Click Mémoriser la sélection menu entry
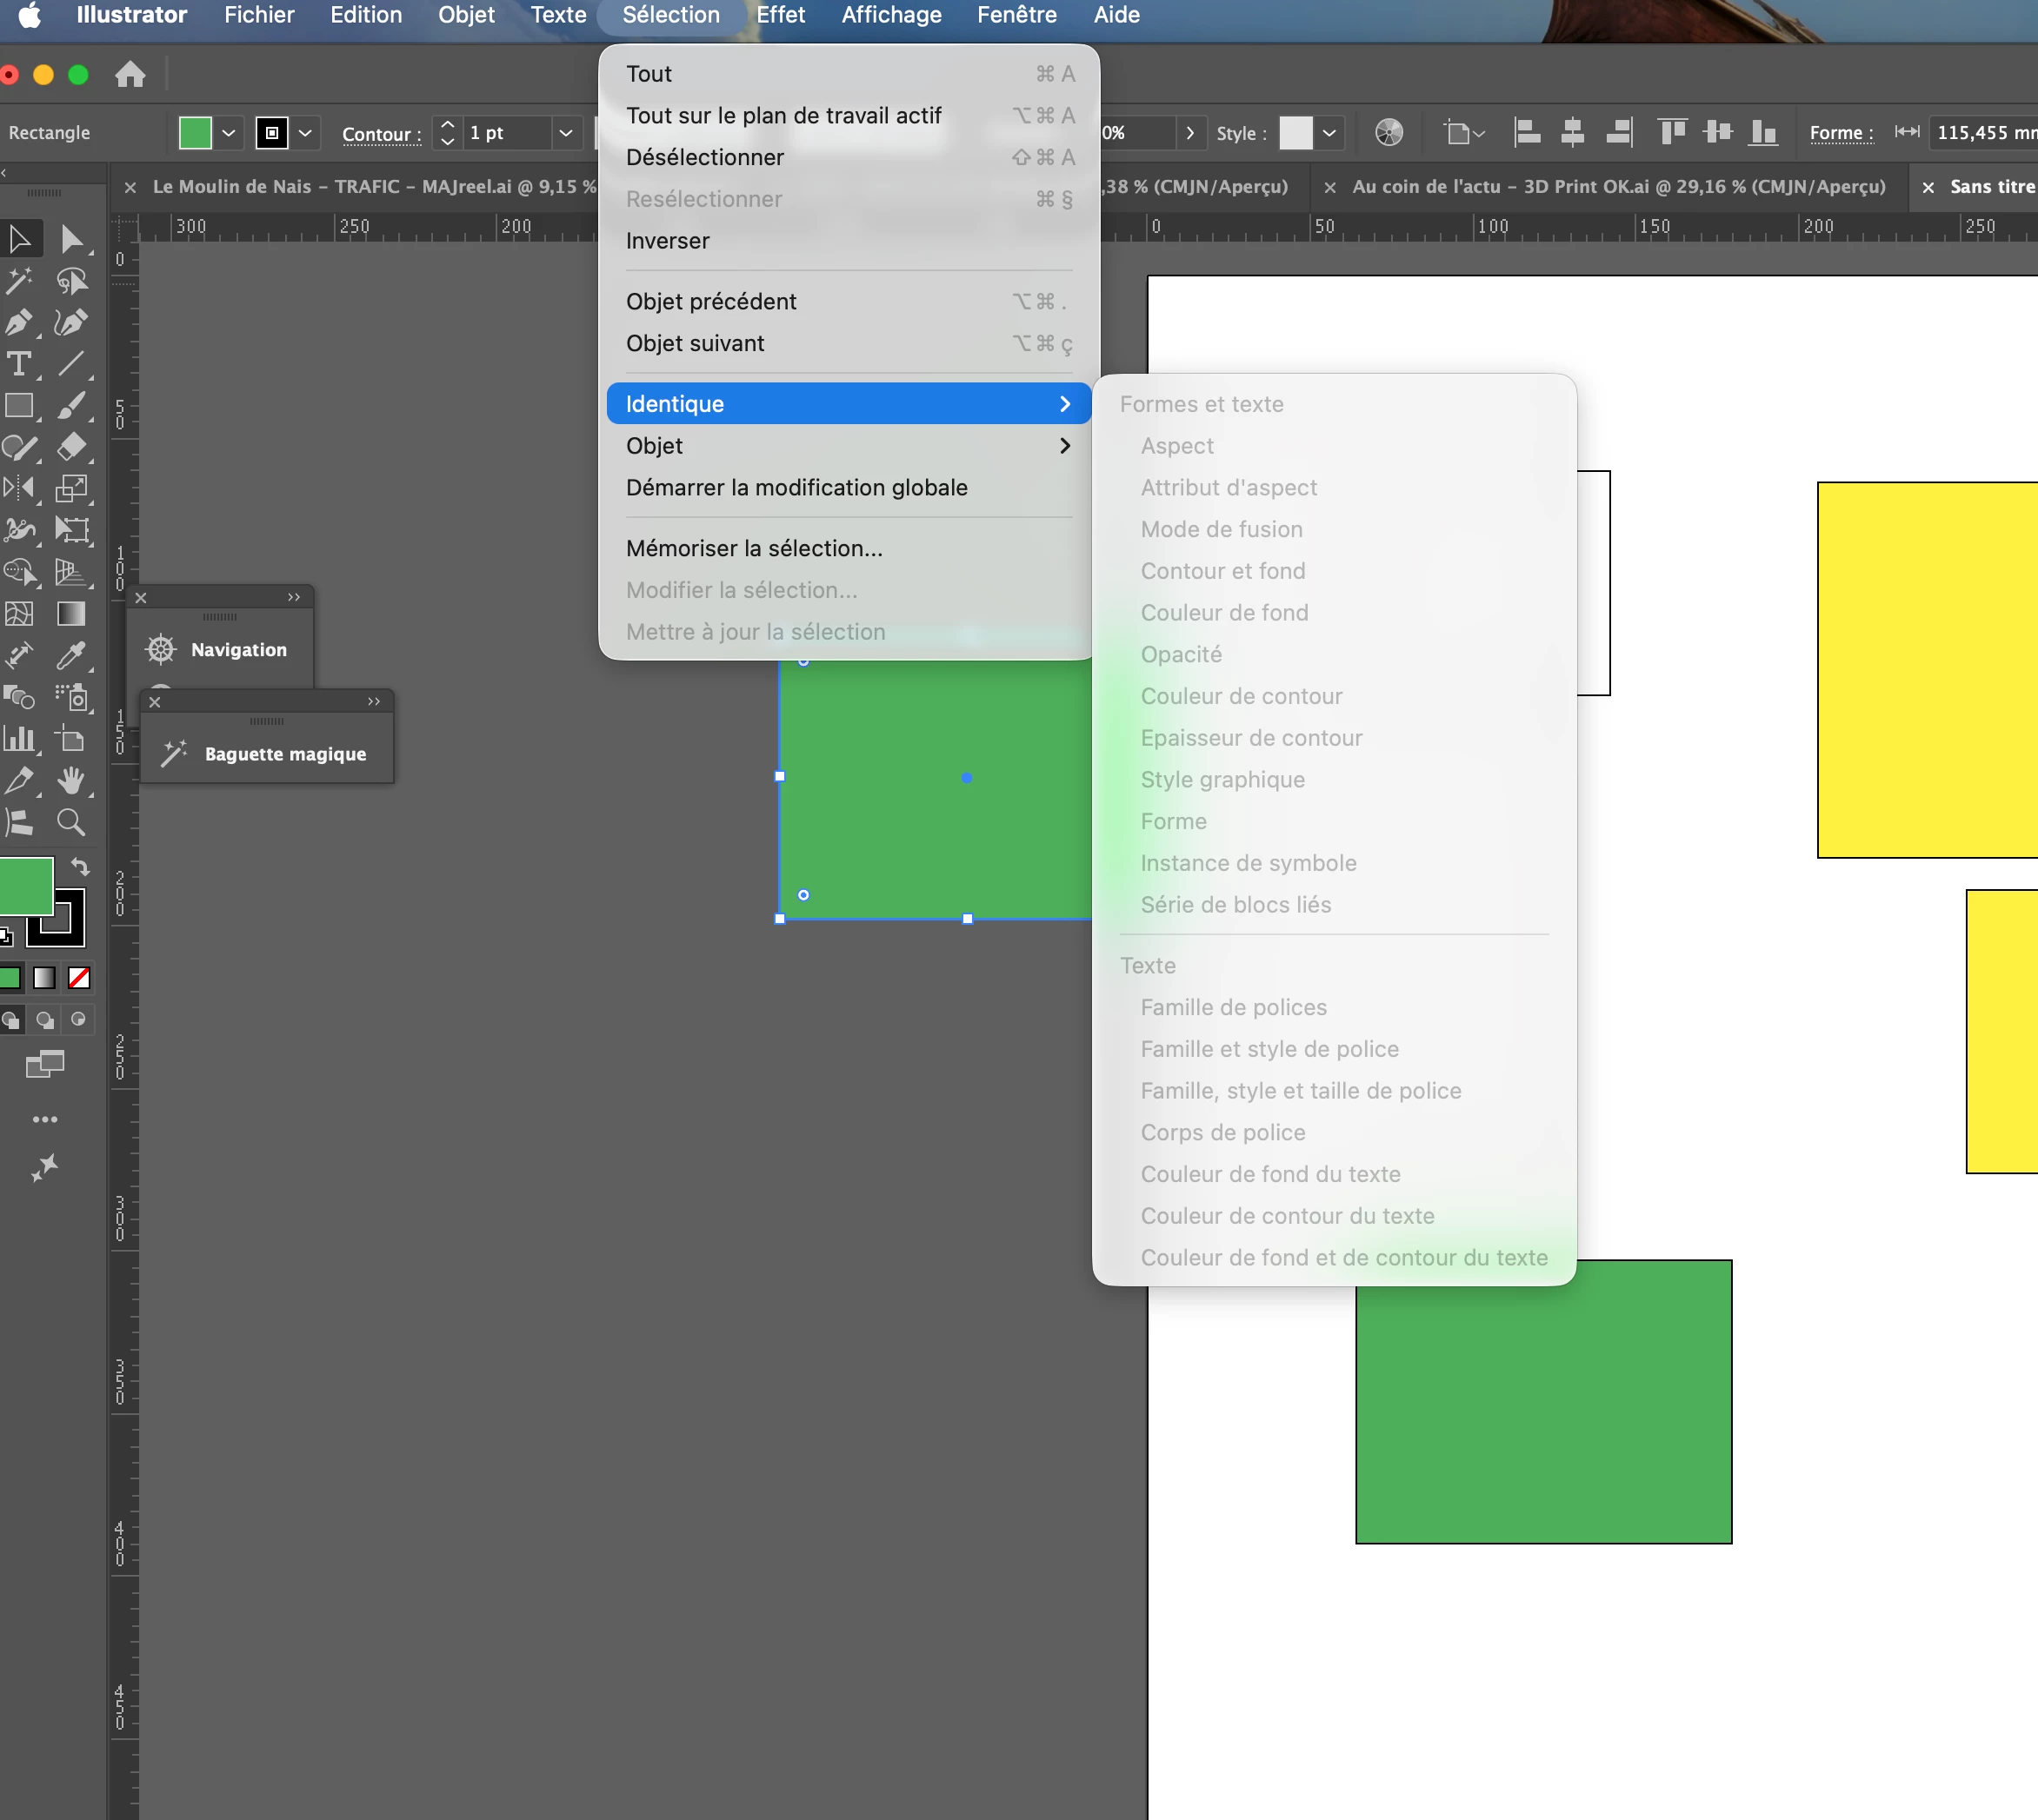2038x1820 pixels. pyautogui.click(x=753, y=548)
